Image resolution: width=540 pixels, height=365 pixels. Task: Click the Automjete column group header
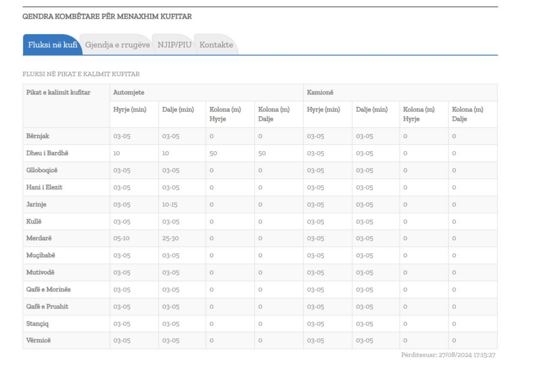point(129,92)
